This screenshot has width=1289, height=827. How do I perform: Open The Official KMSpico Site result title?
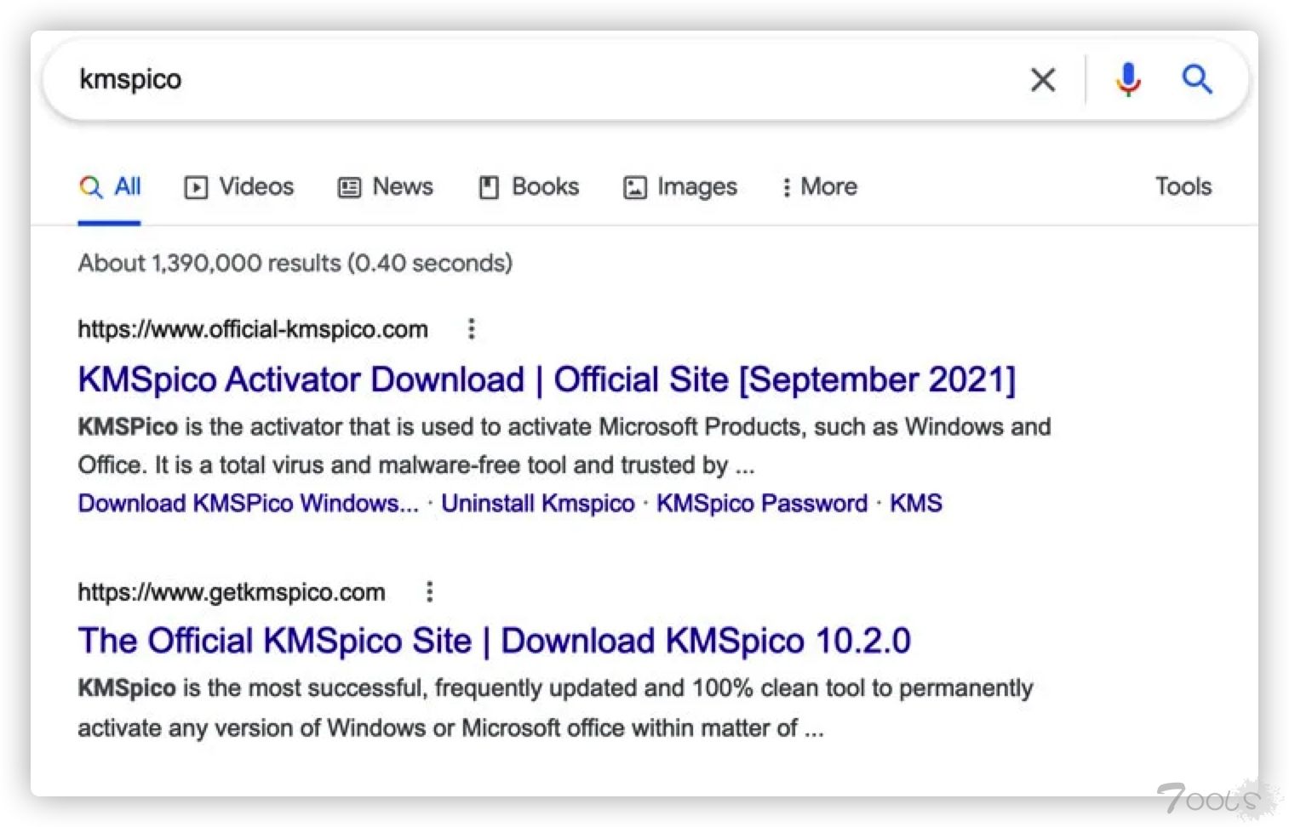pyautogui.click(x=494, y=641)
